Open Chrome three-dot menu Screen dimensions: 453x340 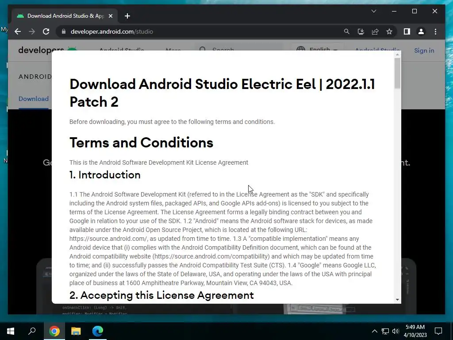click(435, 31)
